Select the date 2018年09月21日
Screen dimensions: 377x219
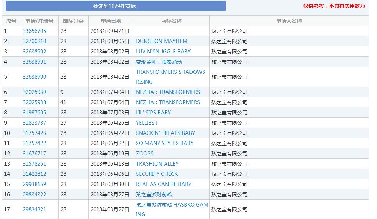(x=110, y=31)
